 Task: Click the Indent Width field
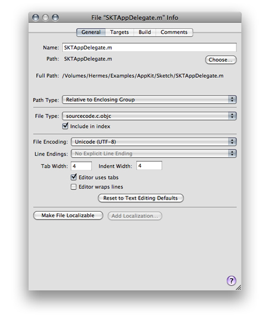pos(149,165)
